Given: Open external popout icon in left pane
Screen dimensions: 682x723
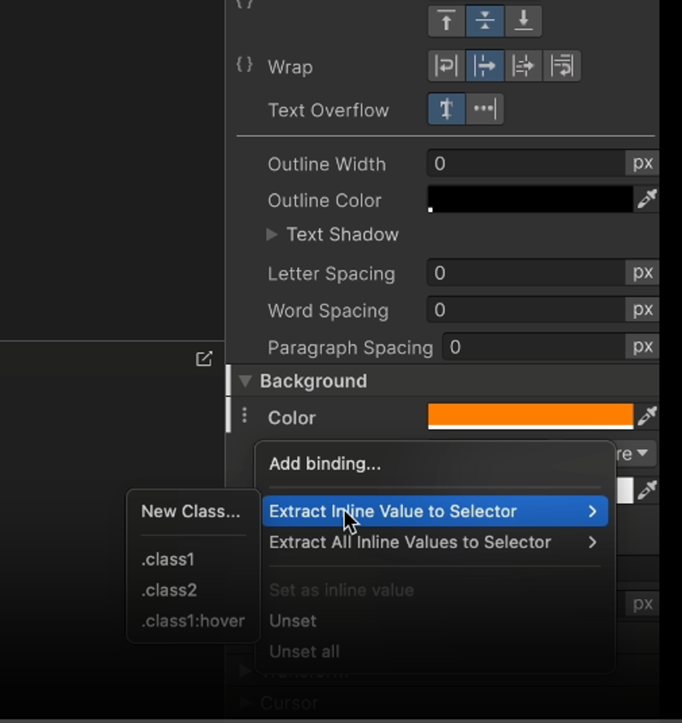Looking at the screenshot, I should click(204, 359).
